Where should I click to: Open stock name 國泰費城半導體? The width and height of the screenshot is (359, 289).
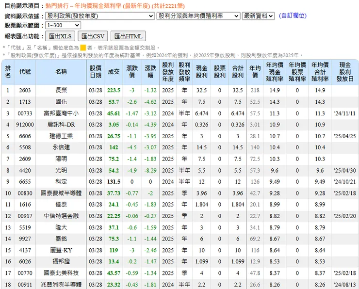pos(61,193)
